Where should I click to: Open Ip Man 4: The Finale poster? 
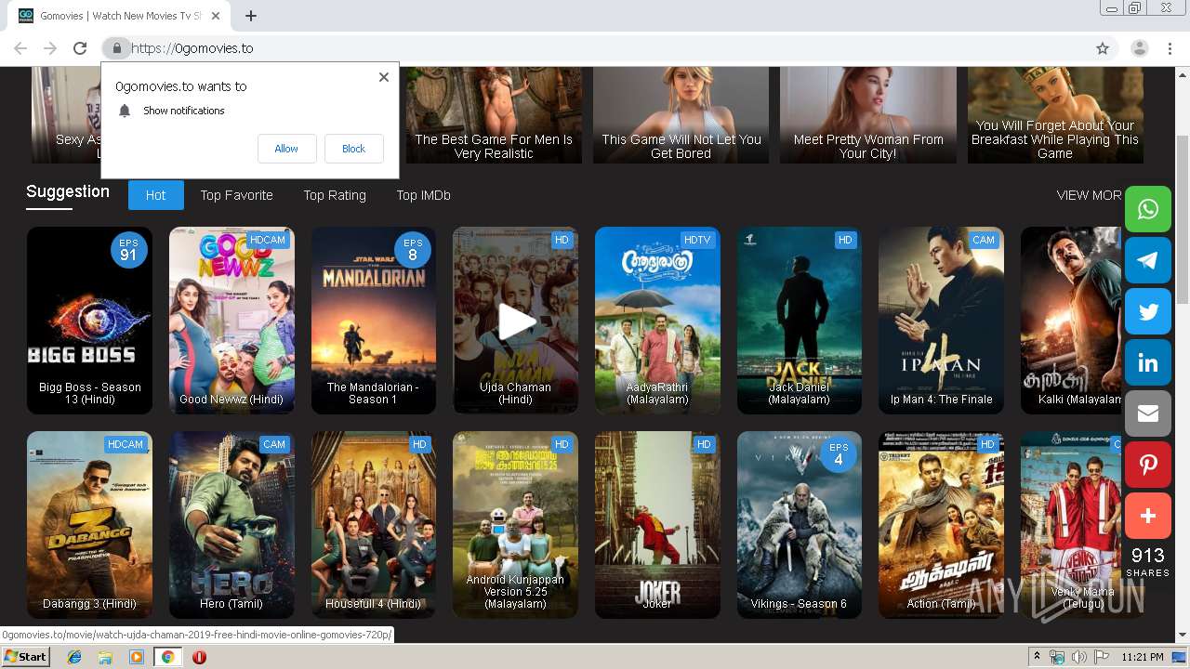click(941, 321)
